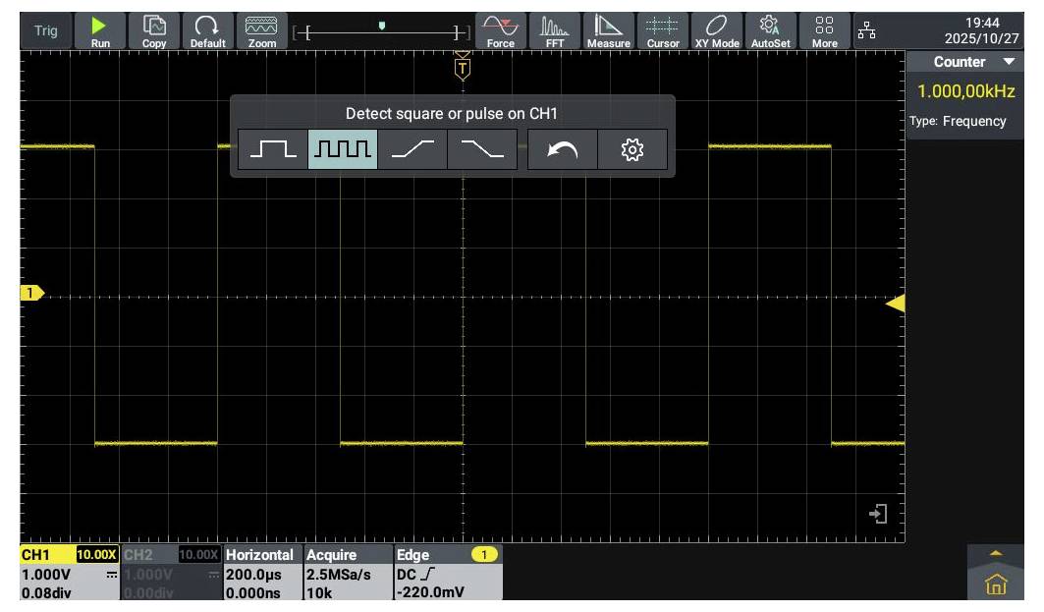Click the trigger level marker arrow
The width and height of the screenshot is (1044, 612).
[895, 304]
